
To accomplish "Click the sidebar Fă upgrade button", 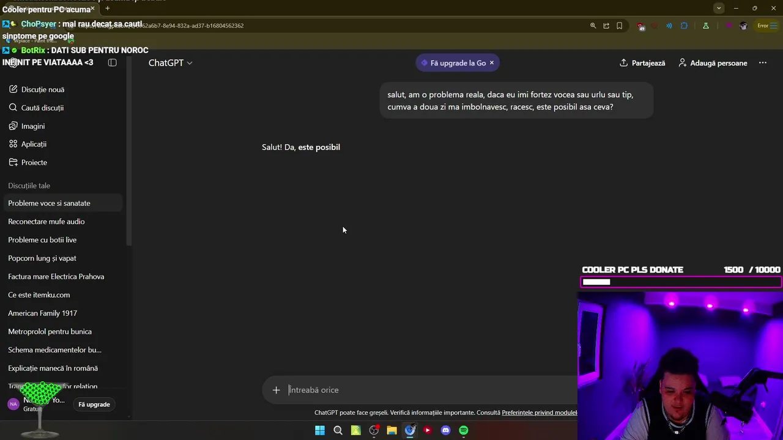I will pos(94,405).
